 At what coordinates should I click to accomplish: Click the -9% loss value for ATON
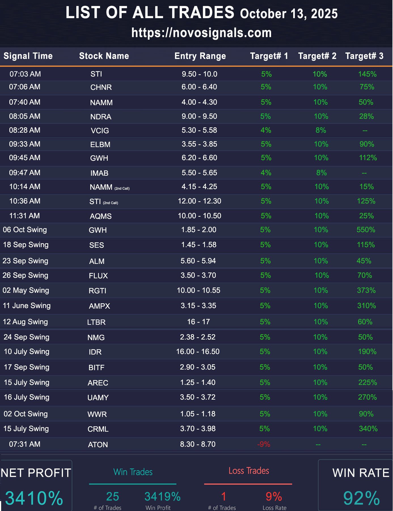[x=264, y=444]
